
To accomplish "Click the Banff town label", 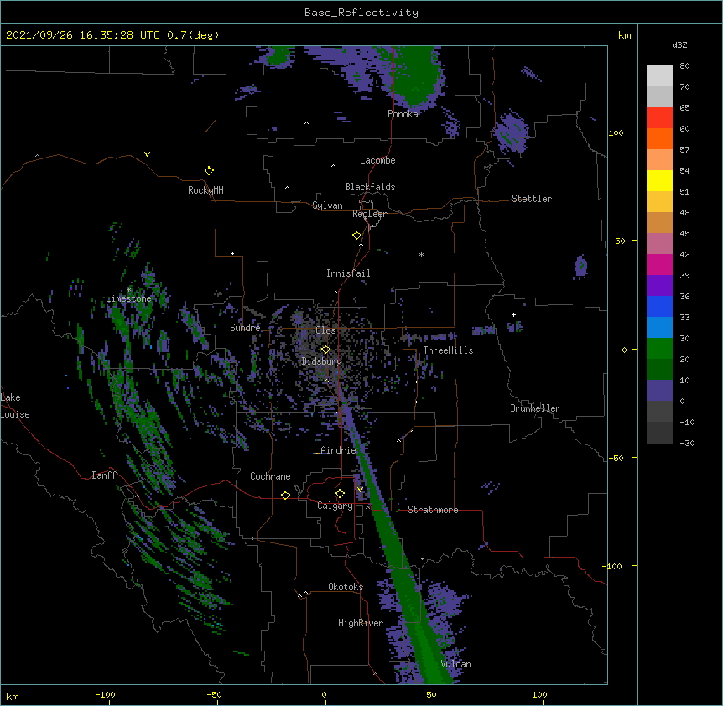I will (104, 475).
